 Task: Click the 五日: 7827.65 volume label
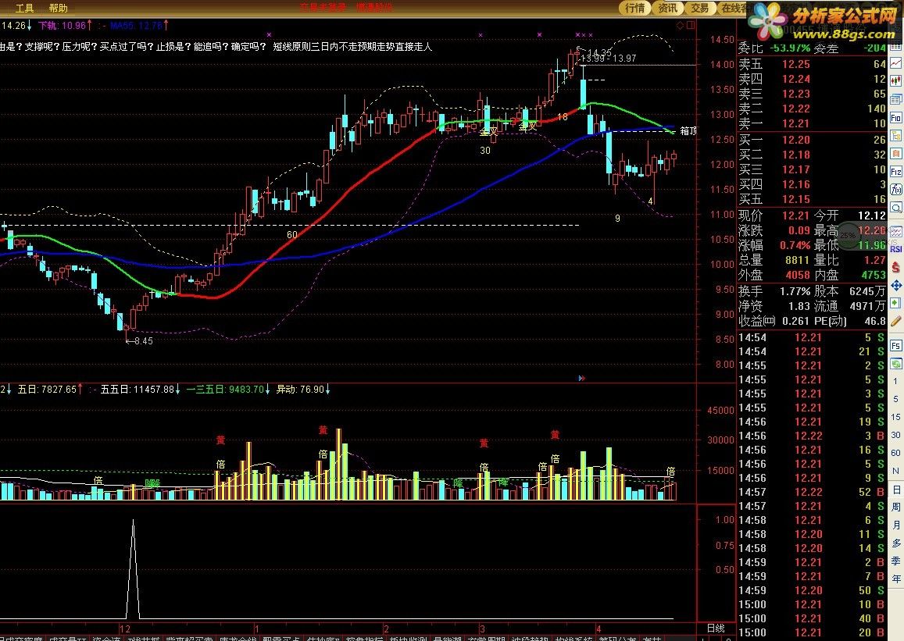coord(49,390)
